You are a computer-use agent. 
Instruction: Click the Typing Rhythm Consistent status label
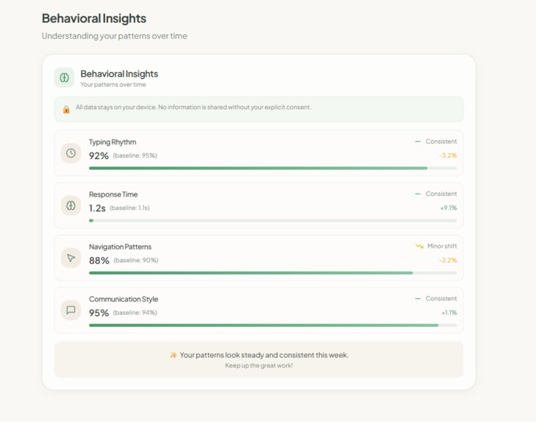coord(441,141)
